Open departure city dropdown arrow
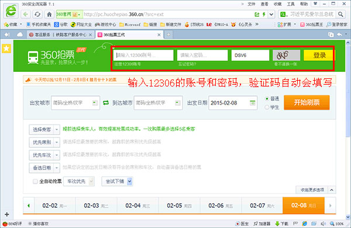The height and width of the screenshot is (228, 351). pyautogui.click(x=95, y=103)
